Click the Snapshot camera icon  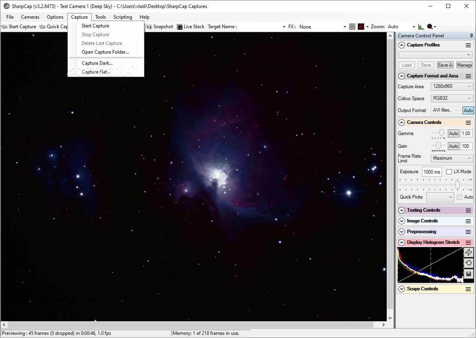(149, 27)
